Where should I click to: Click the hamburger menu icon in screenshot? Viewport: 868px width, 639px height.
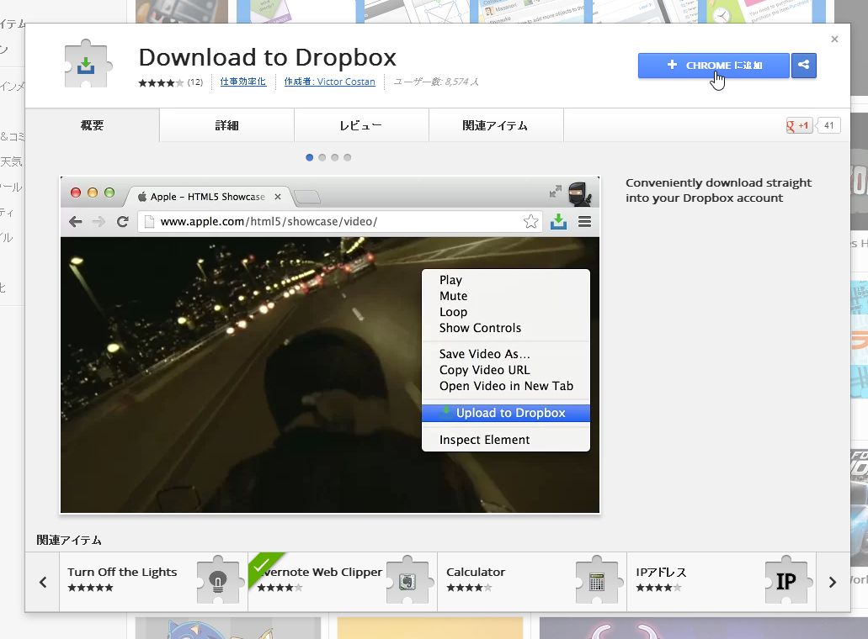(x=584, y=222)
